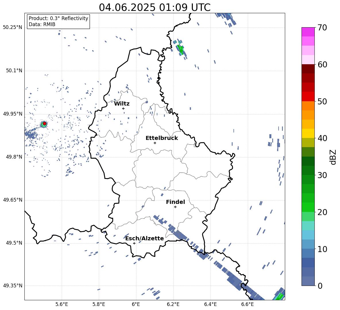Click the red radar site dot
Screen dimensions: 340x310
pos(45,123)
